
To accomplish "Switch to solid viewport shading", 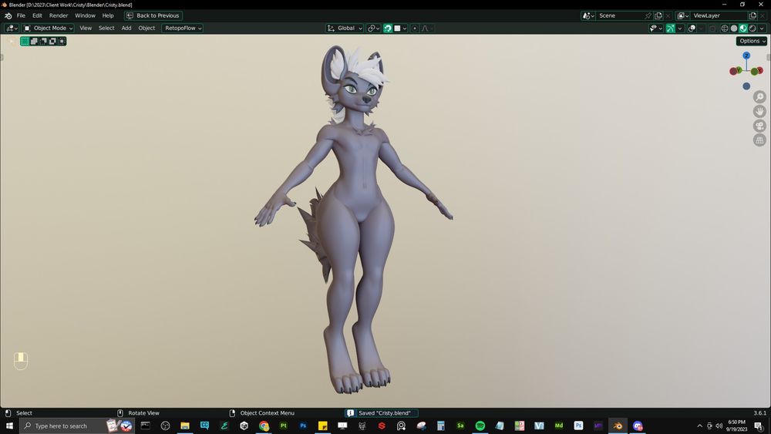I will tap(734, 28).
